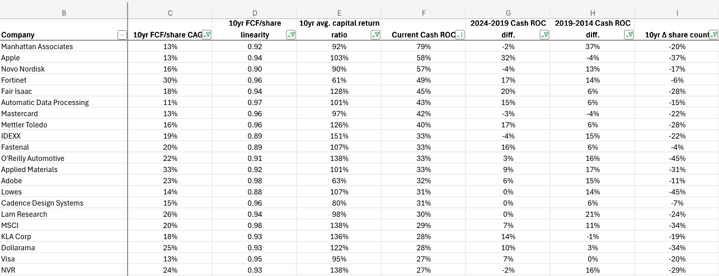Select Apple's Current Cash ROC cell showing 58%
This screenshot has height=276, width=719.
coord(424,58)
